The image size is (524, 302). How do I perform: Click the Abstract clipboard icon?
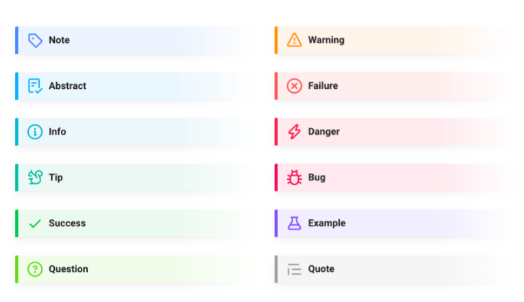tap(35, 86)
